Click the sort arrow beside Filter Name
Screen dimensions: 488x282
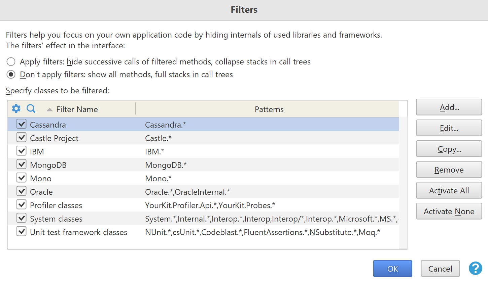(49, 109)
